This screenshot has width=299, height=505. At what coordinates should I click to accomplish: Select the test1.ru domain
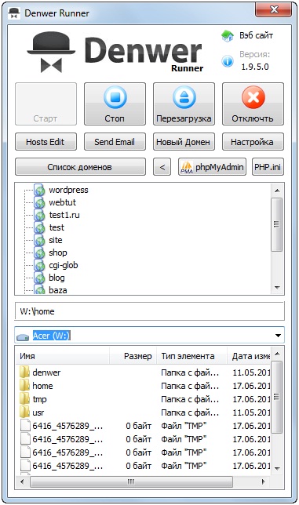pos(64,215)
